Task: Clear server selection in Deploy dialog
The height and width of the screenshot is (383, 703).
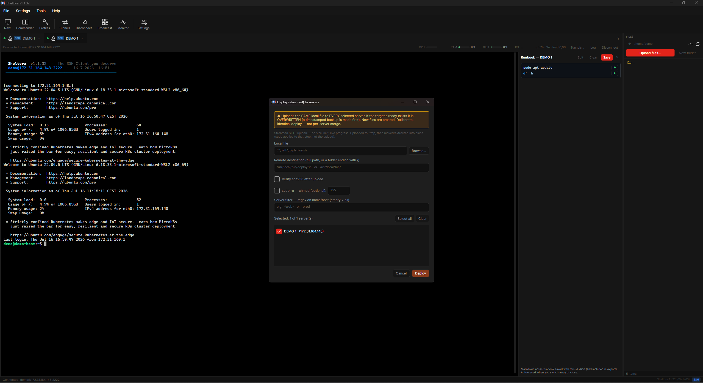Action: tap(422, 218)
